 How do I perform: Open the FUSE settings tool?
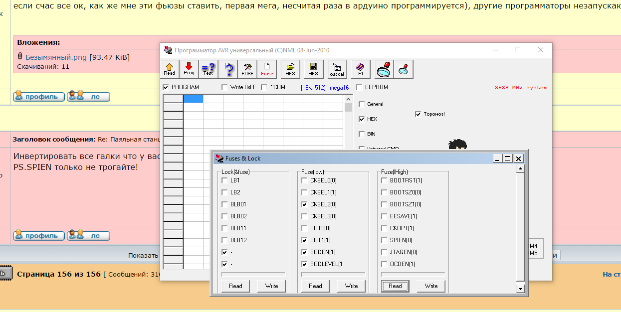coord(247,69)
